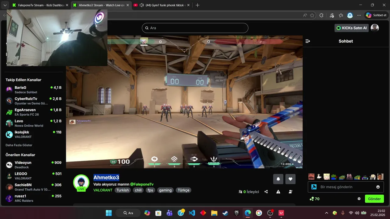This screenshot has width=390, height=219.
Task: Open Steam from the taskbar
Action: [225, 213]
